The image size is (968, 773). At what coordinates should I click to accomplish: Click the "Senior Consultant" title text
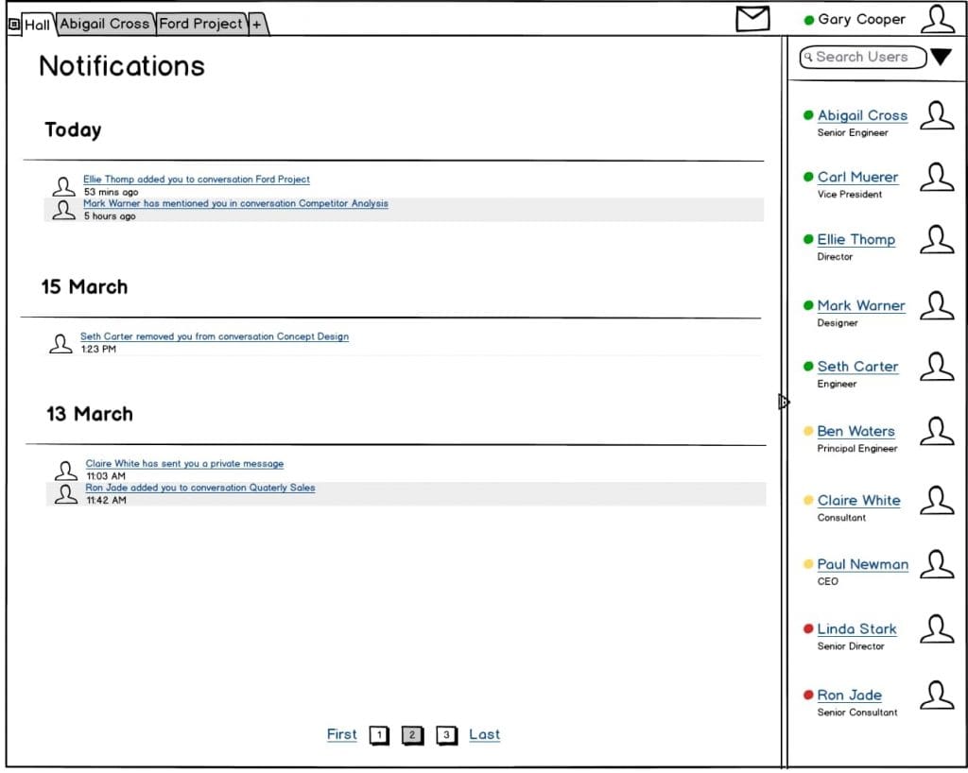coord(857,713)
